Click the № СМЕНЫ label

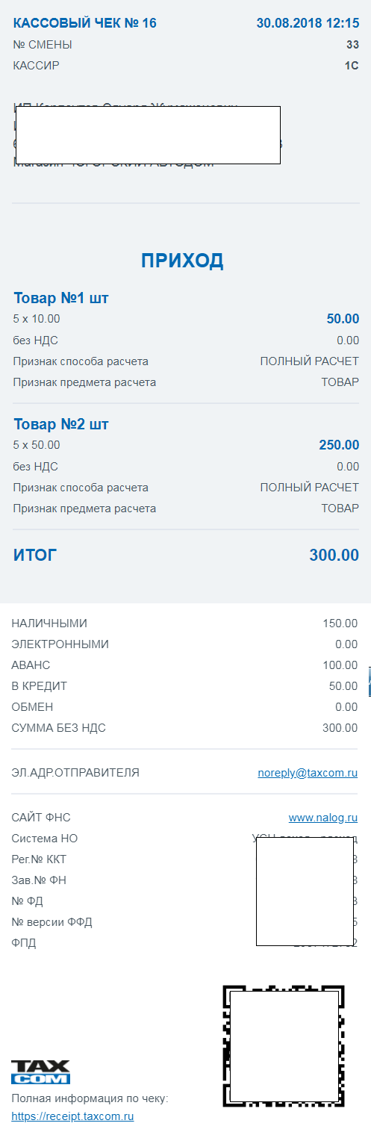click(43, 45)
